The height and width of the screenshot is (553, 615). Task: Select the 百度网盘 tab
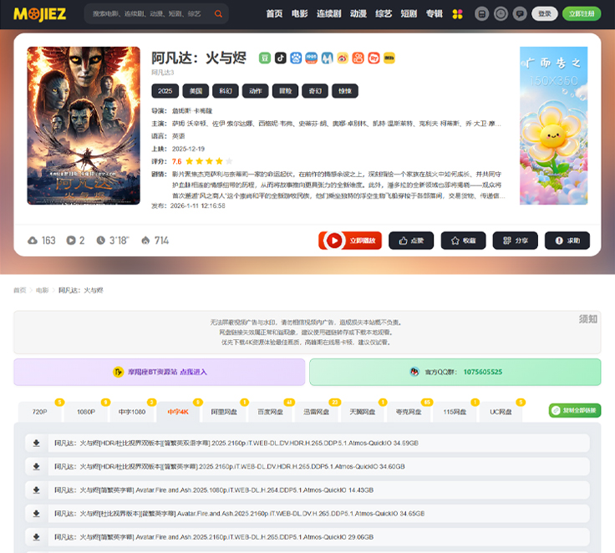270,412
